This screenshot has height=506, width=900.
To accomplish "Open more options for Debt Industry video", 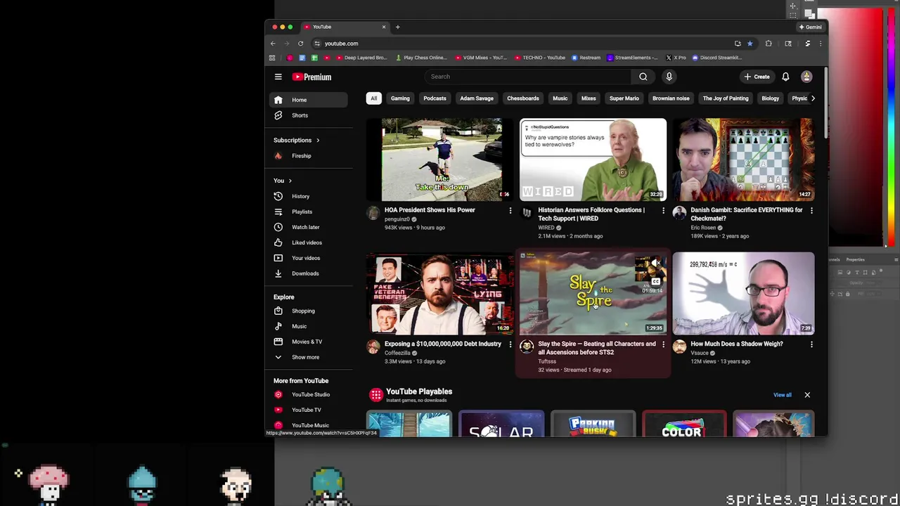I will point(510,344).
